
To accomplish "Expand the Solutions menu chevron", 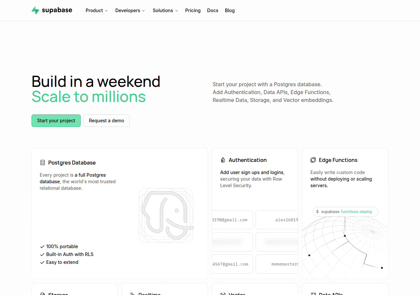I will [x=177, y=11].
